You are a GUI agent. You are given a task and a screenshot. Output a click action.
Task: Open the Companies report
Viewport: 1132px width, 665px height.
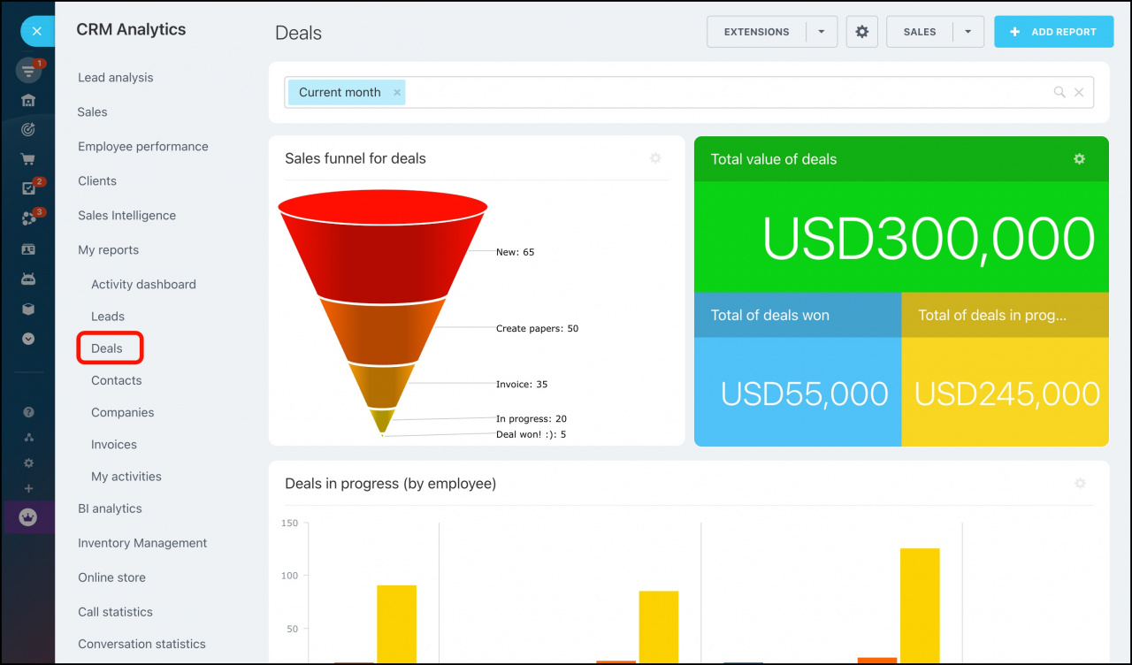point(122,413)
